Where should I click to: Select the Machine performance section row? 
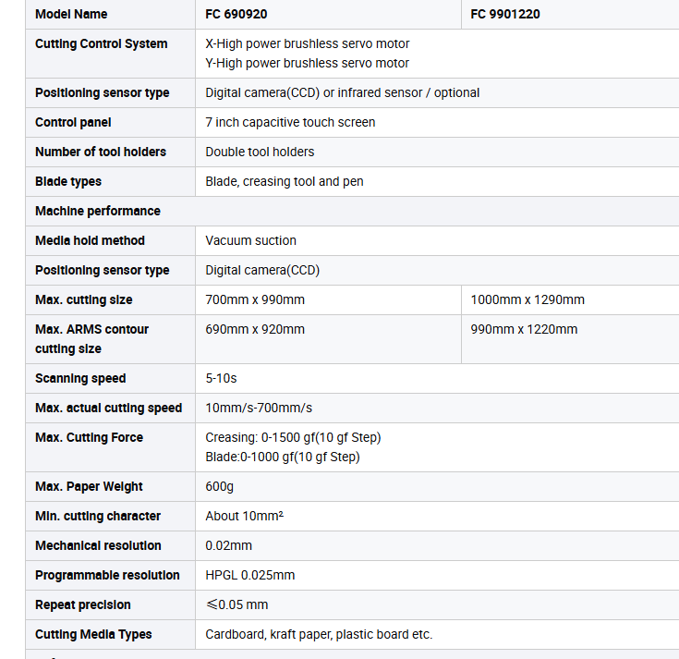point(352,211)
